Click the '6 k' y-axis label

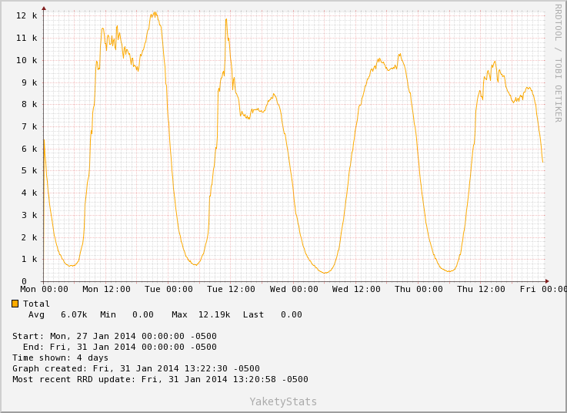pyautogui.click(x=29, y=149)
